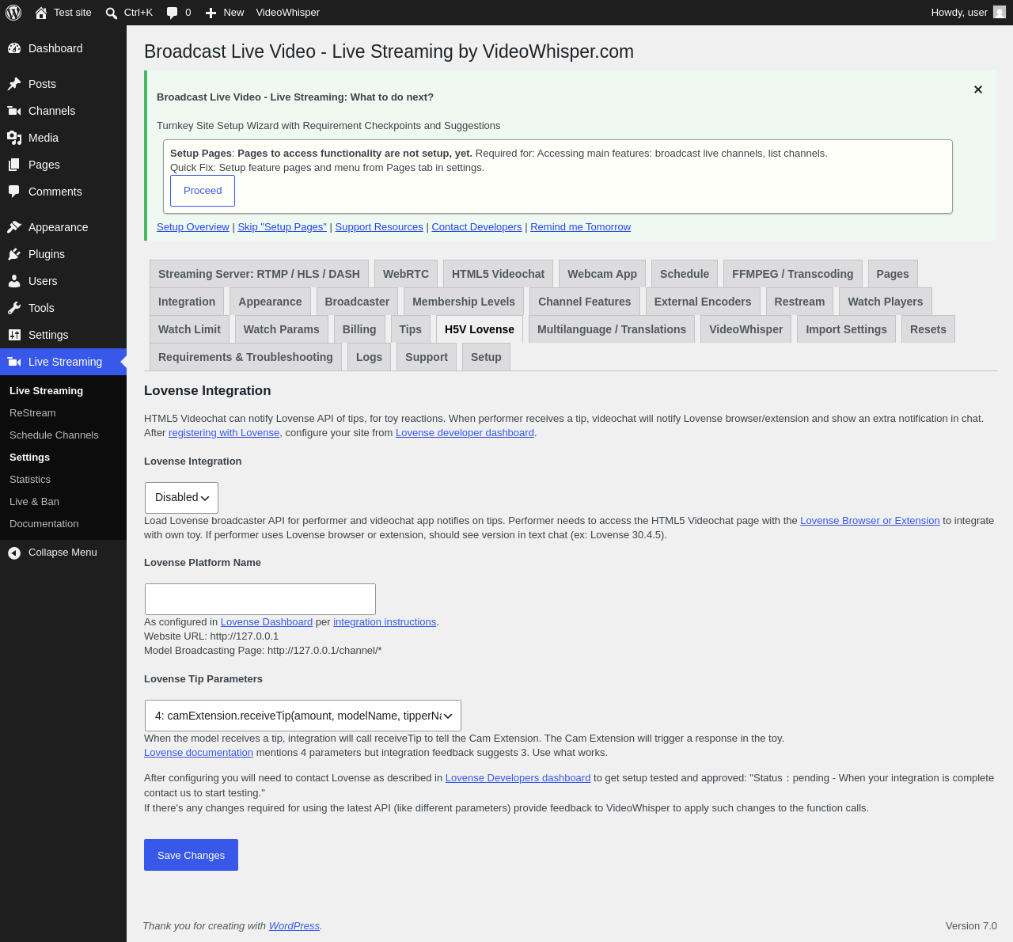Open the Test site home icon
The image size is (1013, 942).
(x=41, y=13)
